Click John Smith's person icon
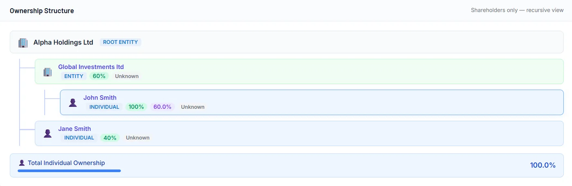This screenshot has width=572, height=186. coord(73,102)
